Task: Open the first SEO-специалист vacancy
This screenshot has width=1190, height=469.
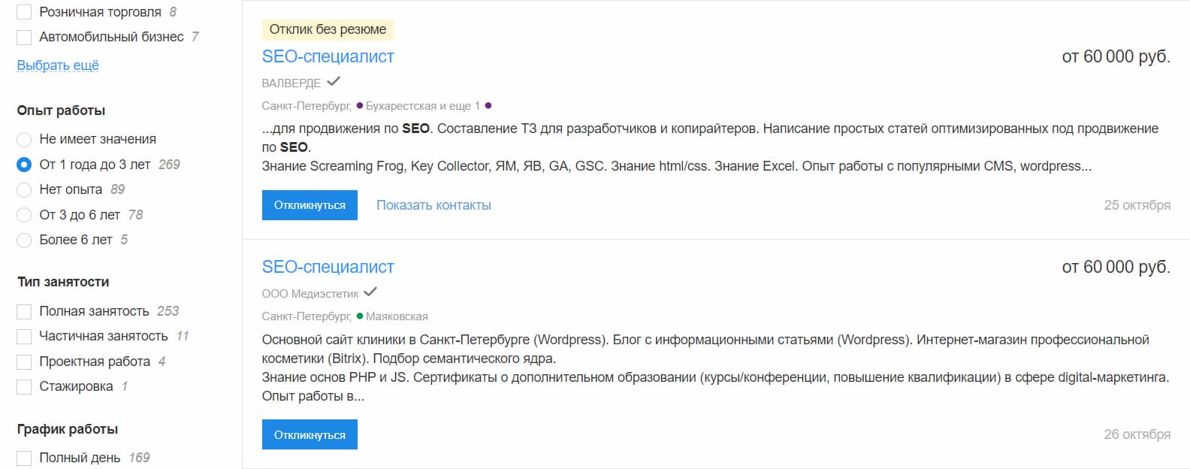Action: [328, 56]
